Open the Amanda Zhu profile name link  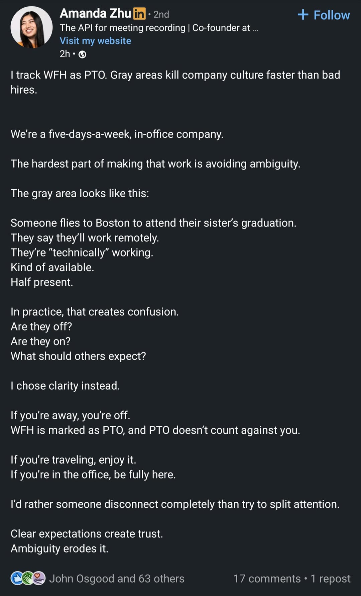(x=95, y=13)
